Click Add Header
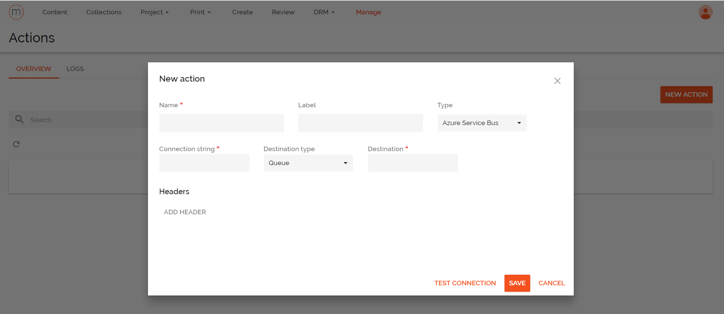Image resolution: width=724 pixels, height=314 pixels. pos(185,212)
